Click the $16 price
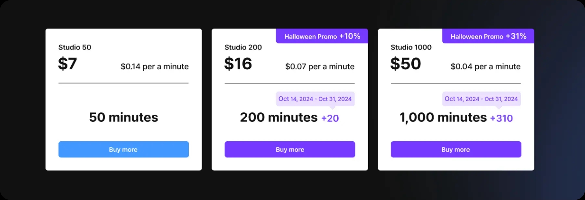Screen dimensions: 585x200 point(238,64)
